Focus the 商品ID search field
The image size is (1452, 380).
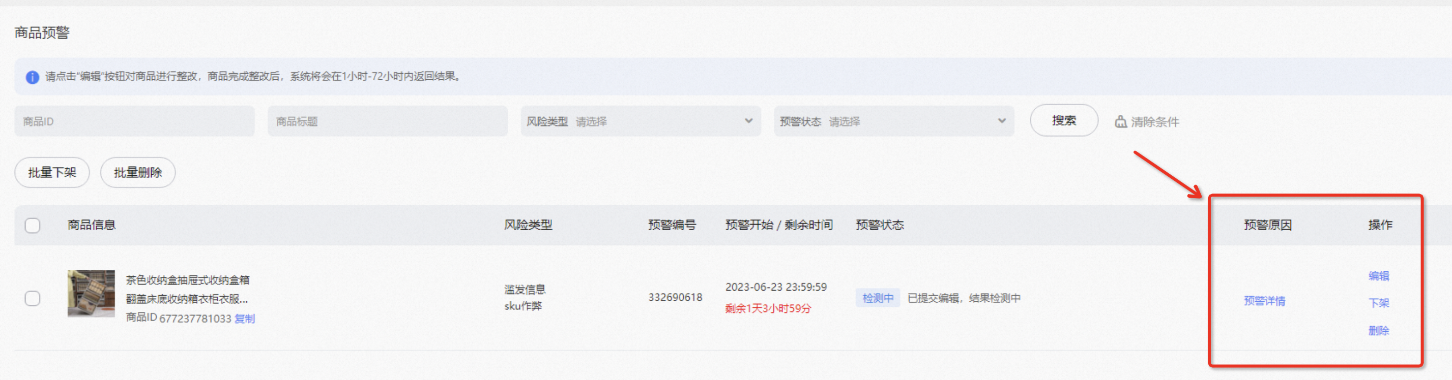[x=134, y=121]
